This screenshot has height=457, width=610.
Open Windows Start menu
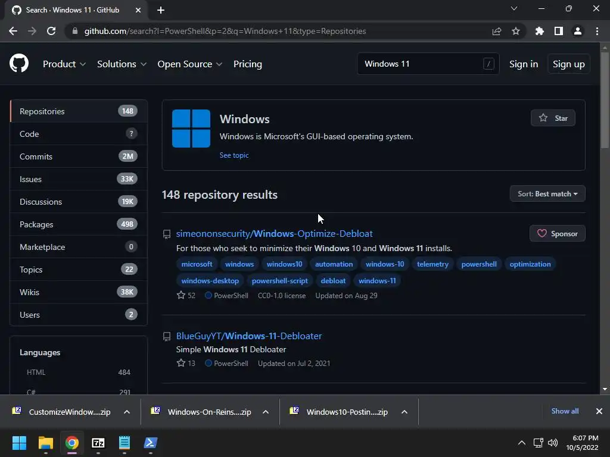click(x=19, y=443)
